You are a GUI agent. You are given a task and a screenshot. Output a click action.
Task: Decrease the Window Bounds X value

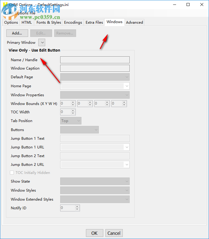[x=73, y=105]
